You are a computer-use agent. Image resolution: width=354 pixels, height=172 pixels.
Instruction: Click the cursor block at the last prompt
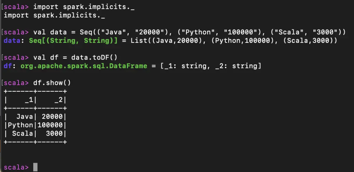pyautogui.click(x=35, y=167)
